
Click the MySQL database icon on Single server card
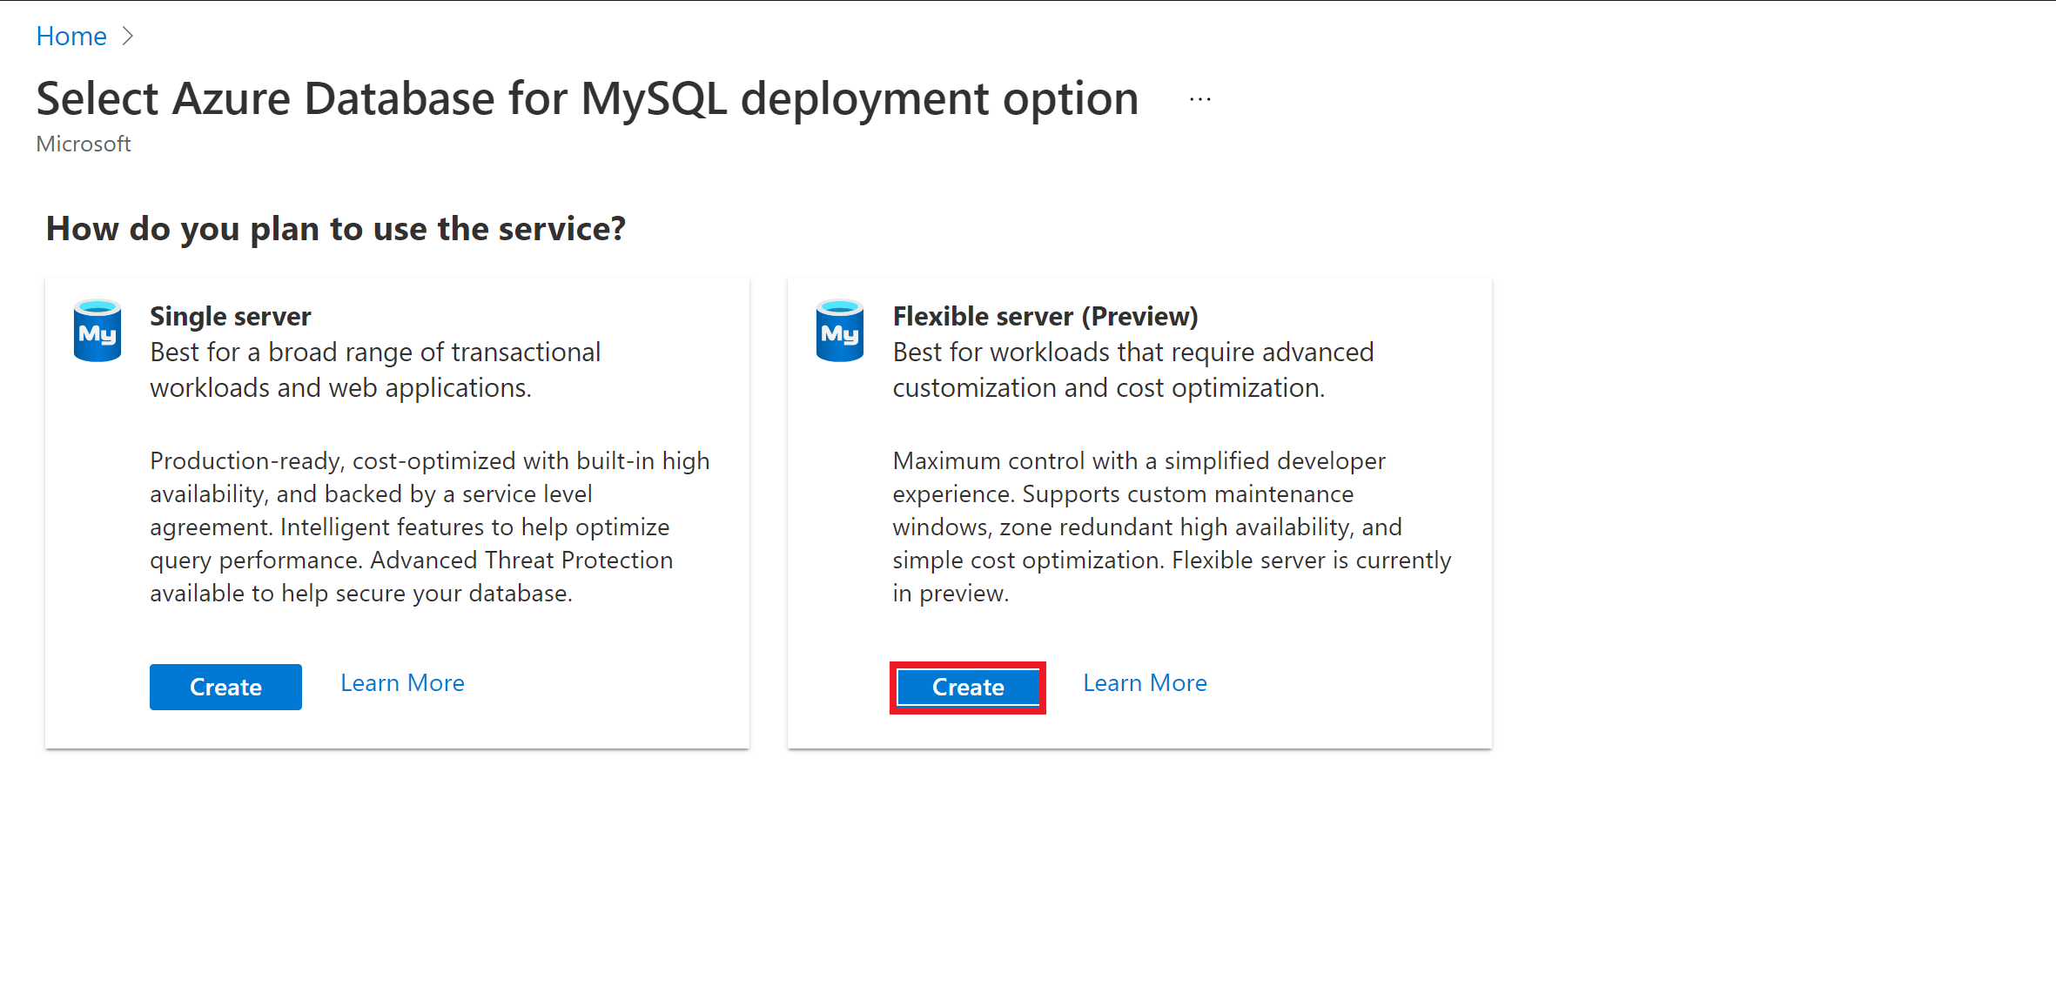tap(97, 331)
